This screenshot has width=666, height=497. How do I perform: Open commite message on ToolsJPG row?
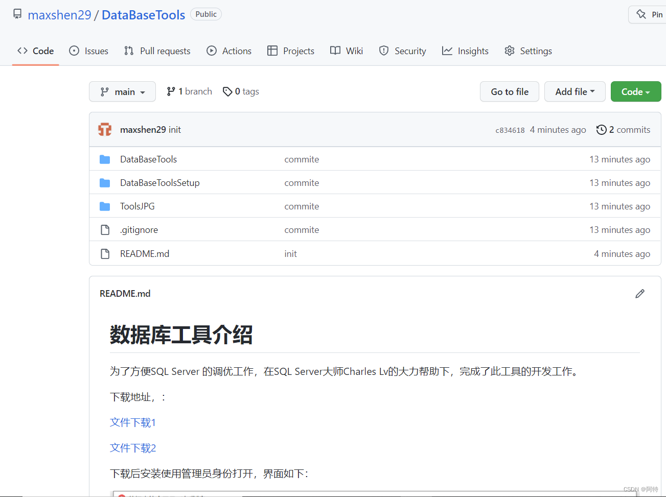[x=302, y=206]
